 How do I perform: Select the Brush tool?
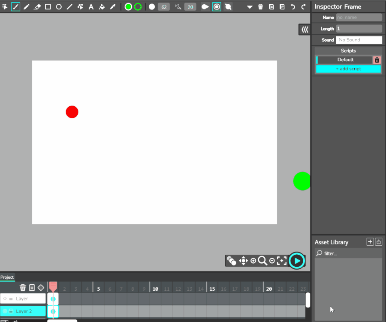pos(15,7)
